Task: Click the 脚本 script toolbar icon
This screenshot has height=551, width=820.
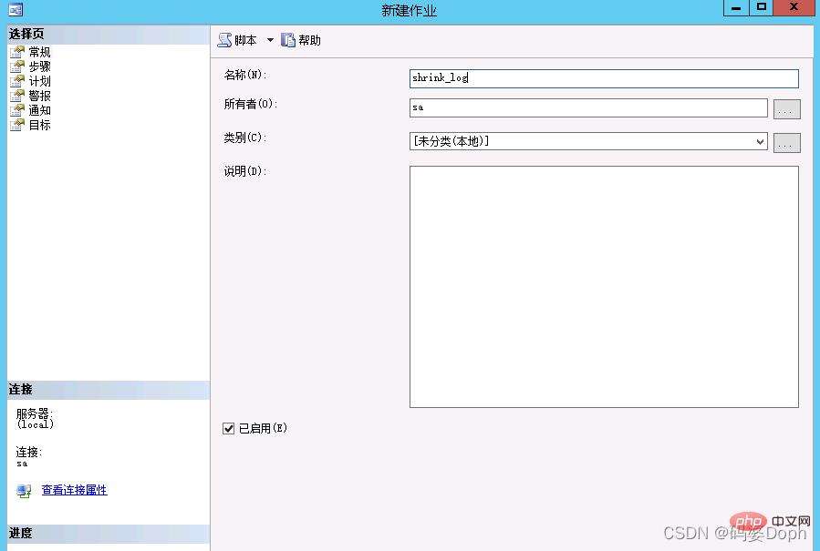Action: (x=224, y=40)
